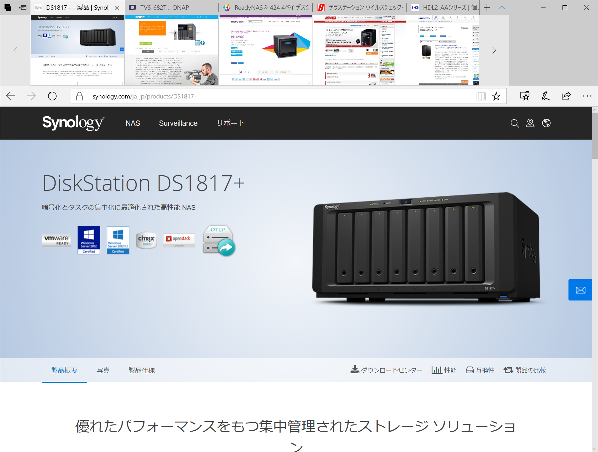Select the TVS-682T QNAP tab preview thumbnail
Screen dimensions: 598x452
pyautogui.click(x=171, y=50)
